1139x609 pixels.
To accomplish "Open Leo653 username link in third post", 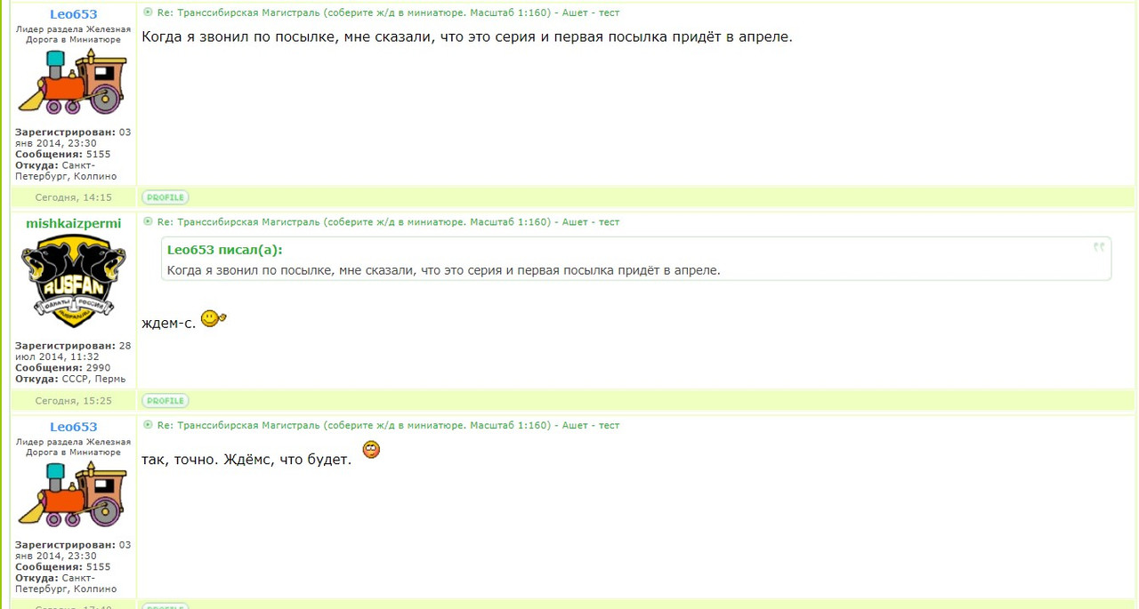I will (74, 427).
